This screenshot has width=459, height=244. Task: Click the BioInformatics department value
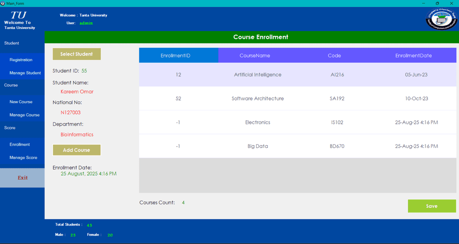77,135
